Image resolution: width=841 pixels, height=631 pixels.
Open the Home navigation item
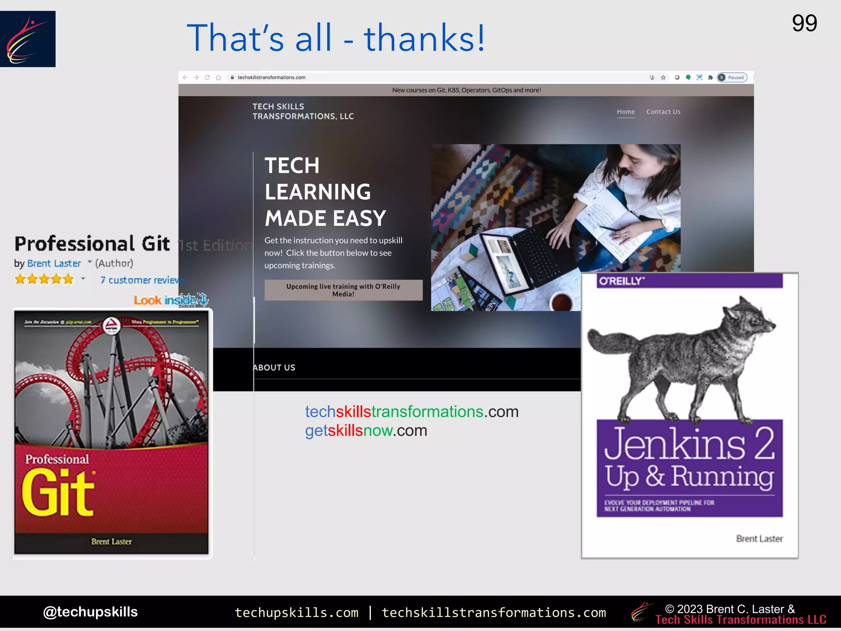[x=625, y=112]
